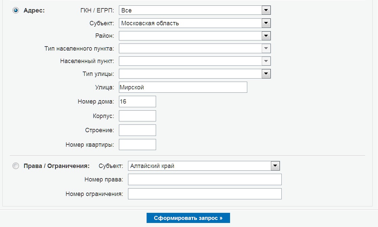The image size is (378, 227).
Task: Focus the Корпус input field
Action: coord(137,116)
